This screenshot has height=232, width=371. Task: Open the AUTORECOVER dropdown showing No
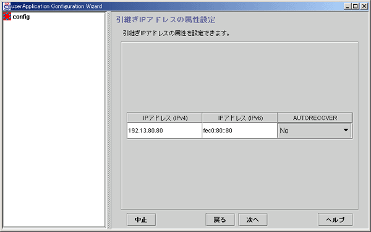(x=315, y=131)
